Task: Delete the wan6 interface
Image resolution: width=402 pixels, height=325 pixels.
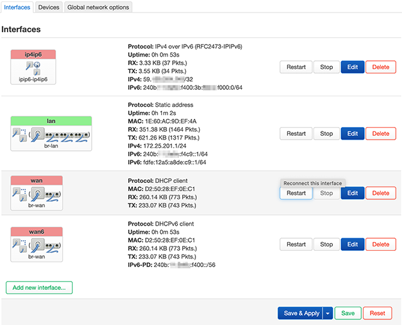Action: [381, 245]
